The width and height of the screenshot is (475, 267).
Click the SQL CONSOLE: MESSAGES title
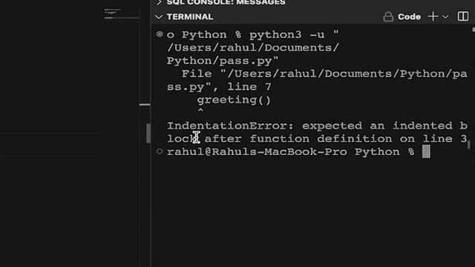point(226,2)
